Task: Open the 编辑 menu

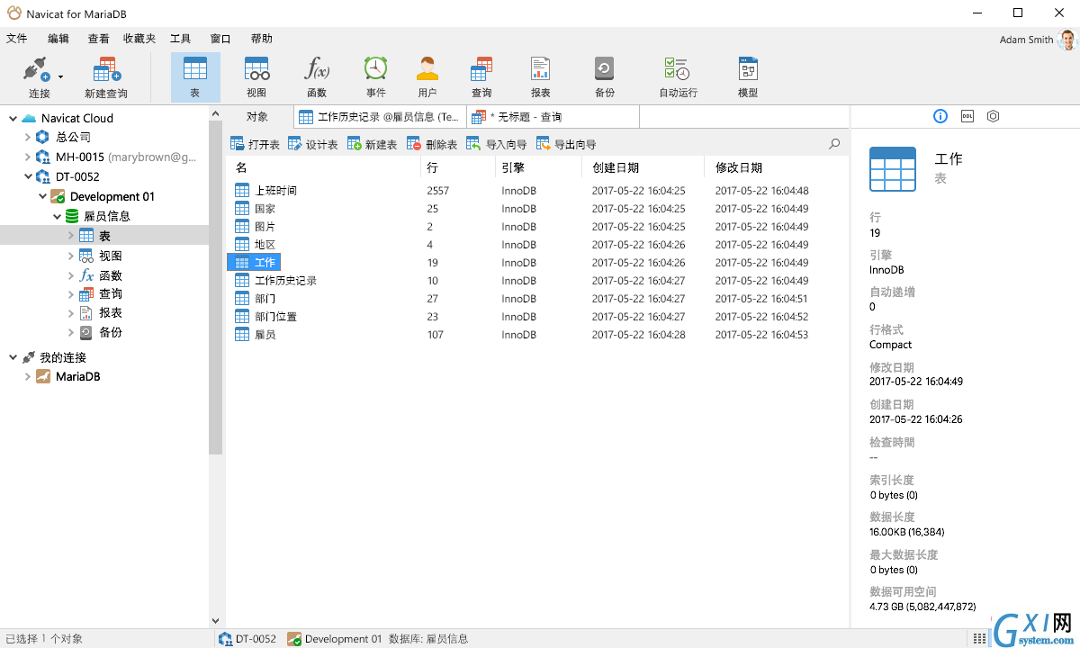Action: tap(58, 39)
